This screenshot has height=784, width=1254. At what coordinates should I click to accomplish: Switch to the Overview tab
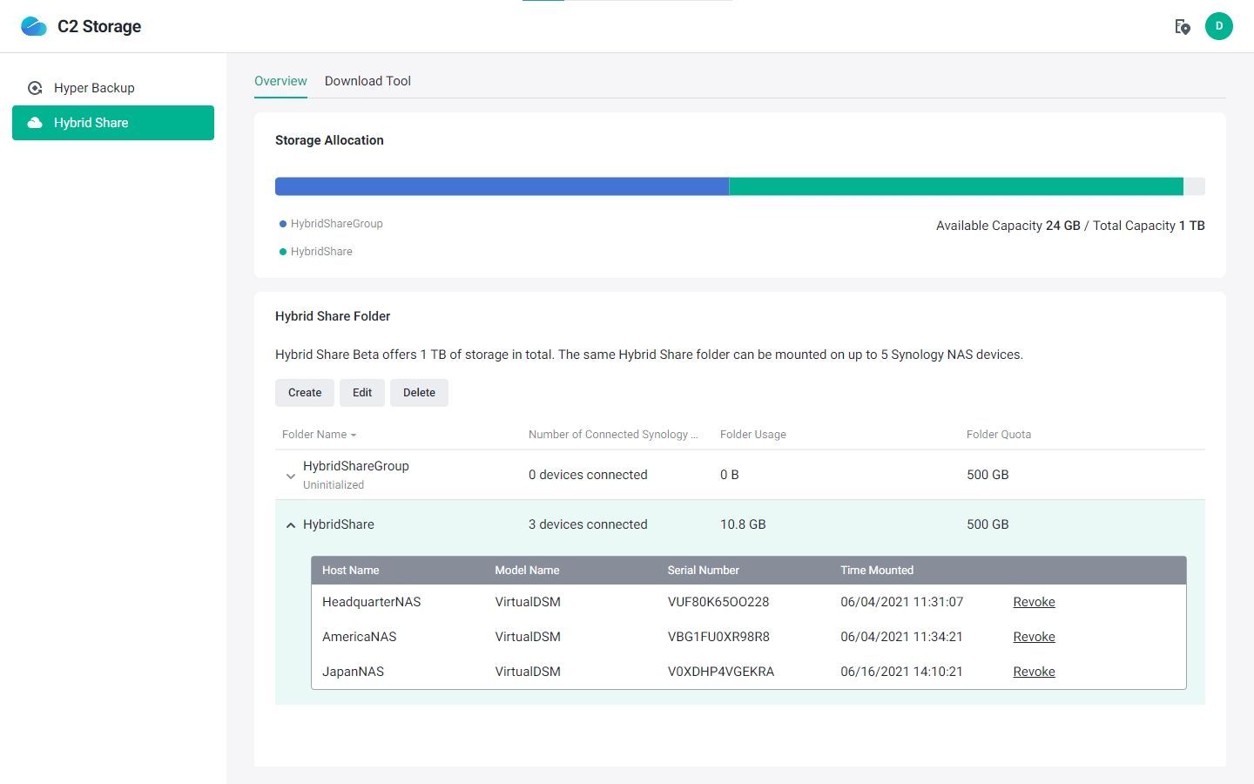[280, 81]
